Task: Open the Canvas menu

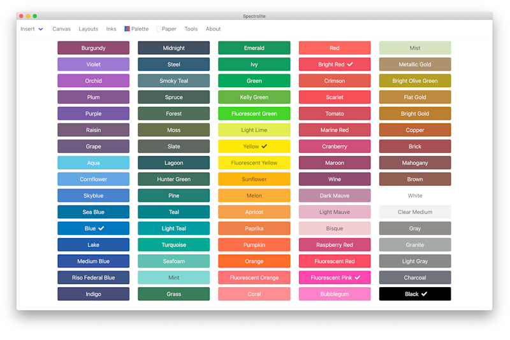Action: point(61,29)
